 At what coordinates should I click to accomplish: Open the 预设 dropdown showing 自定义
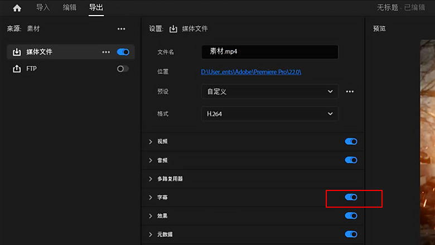tap(270, 92)
